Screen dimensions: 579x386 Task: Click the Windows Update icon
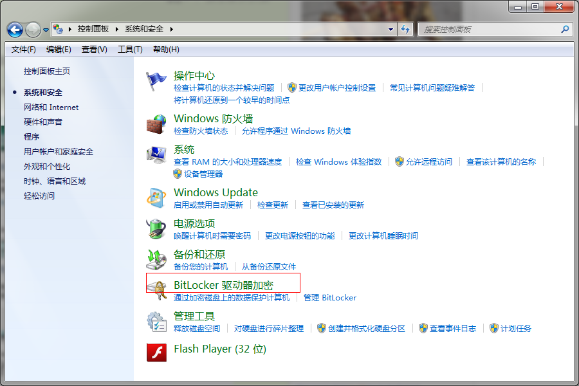point(156,198)
